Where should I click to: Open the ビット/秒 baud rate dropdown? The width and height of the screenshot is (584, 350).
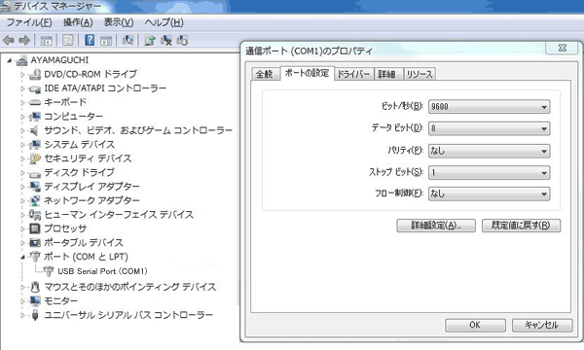coord(489,107)
